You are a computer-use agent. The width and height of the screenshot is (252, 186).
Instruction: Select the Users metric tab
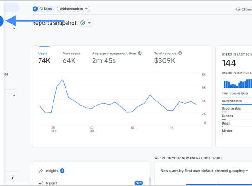pos(44,57)
